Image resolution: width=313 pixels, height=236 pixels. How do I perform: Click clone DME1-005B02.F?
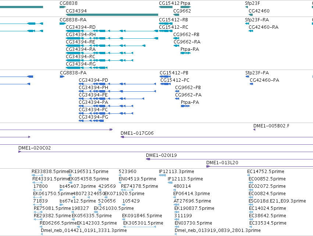[x=271, y=126]
